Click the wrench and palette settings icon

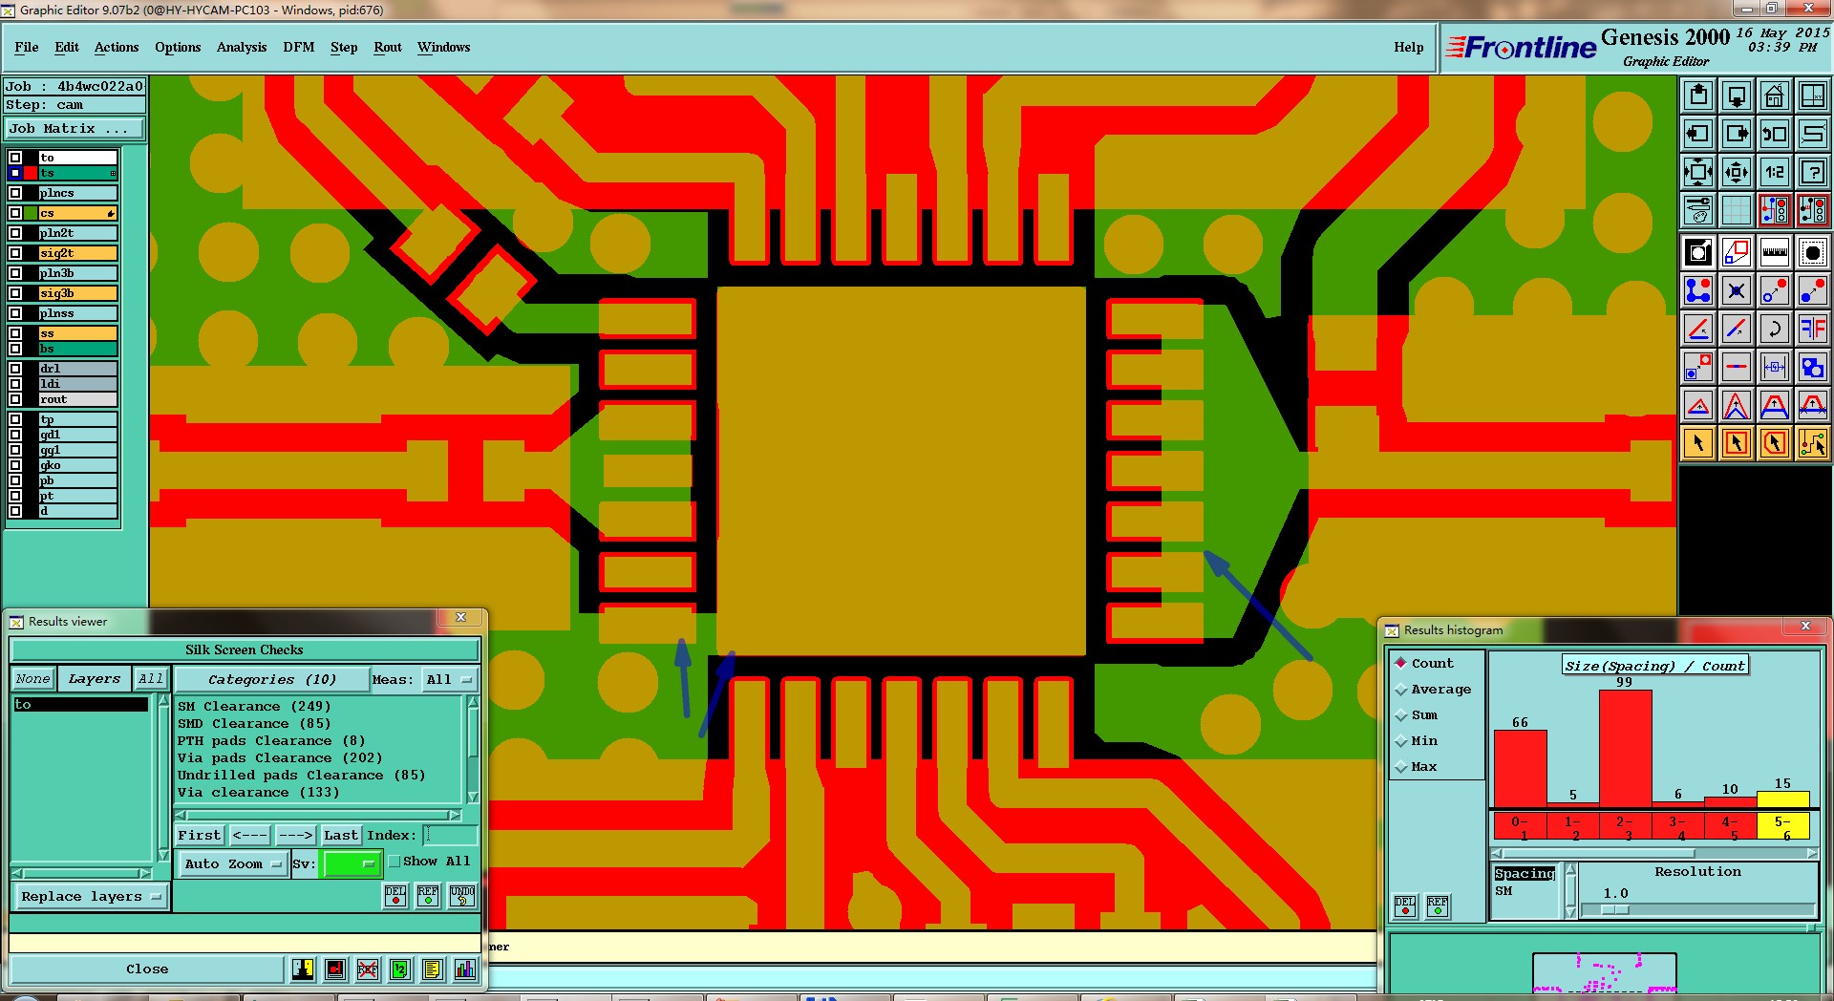click(1698, 209)
